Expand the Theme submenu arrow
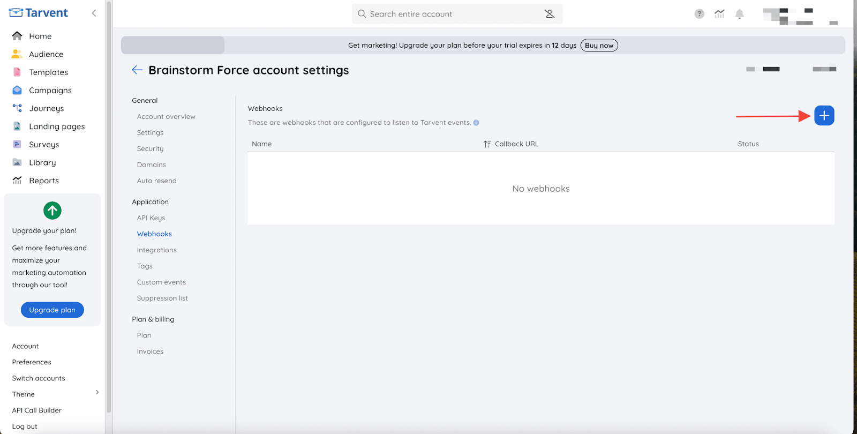857x434 pixels. [97, 393]
